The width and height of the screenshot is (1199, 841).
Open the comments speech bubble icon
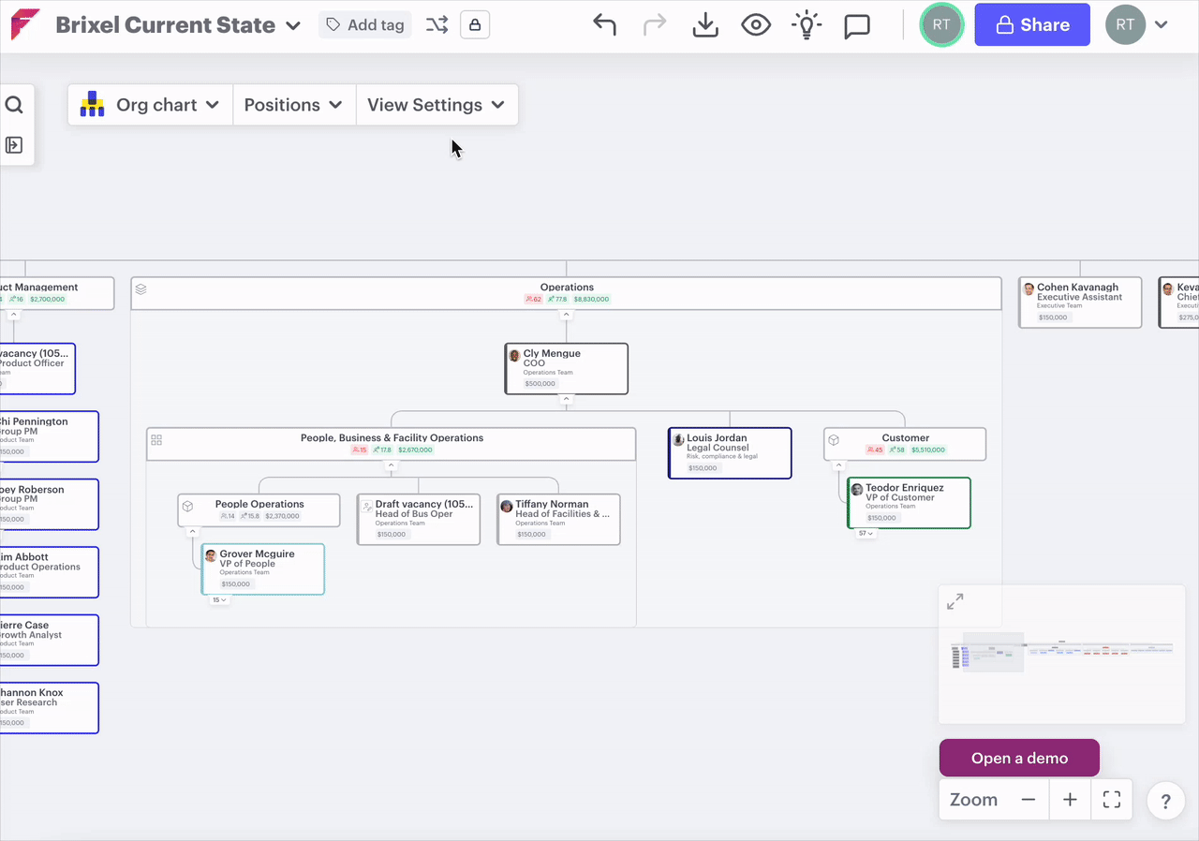point(856,26)
